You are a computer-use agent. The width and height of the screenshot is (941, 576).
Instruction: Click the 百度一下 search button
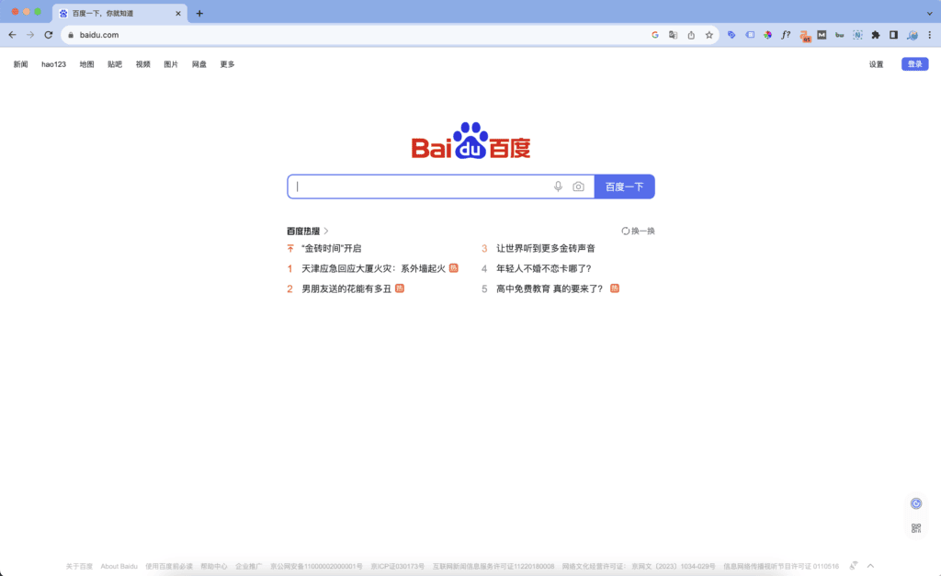coord(625,186)
